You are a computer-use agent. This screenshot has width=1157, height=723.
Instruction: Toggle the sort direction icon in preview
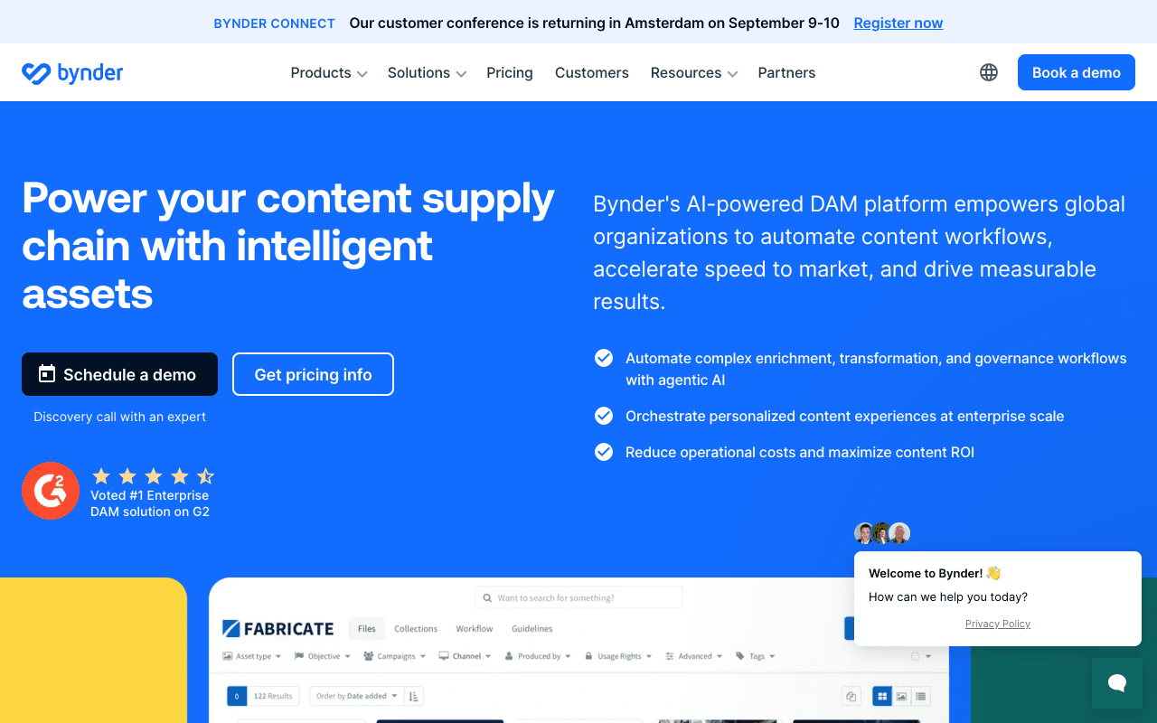[x=414, y=696]
